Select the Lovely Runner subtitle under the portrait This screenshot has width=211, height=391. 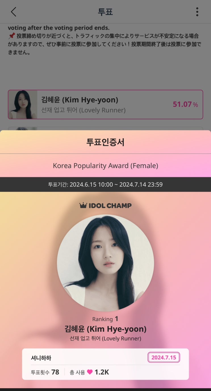105,338
